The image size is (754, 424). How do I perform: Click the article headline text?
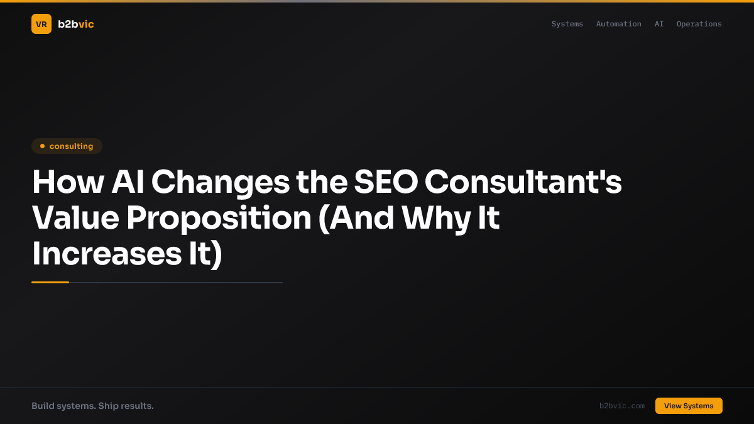(x=327, y=218)
